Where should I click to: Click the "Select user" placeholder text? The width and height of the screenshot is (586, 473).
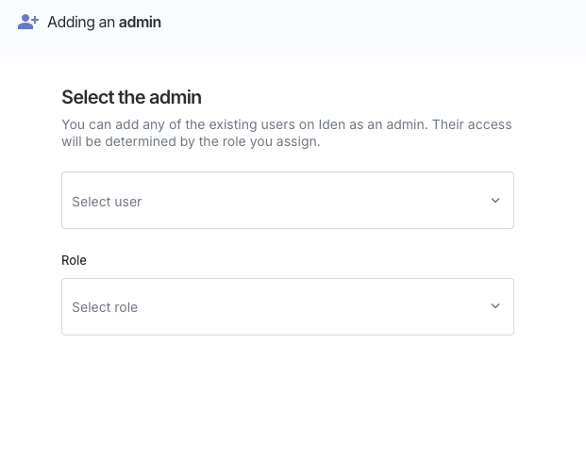(x=107, y=202)
